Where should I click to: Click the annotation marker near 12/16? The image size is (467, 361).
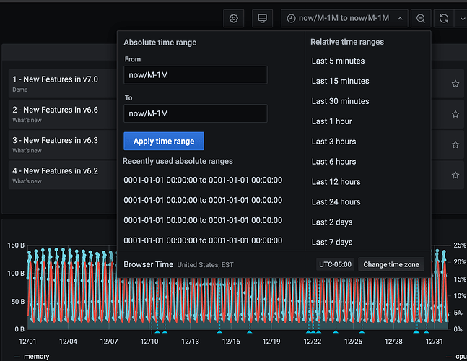(x=219, y=331)
